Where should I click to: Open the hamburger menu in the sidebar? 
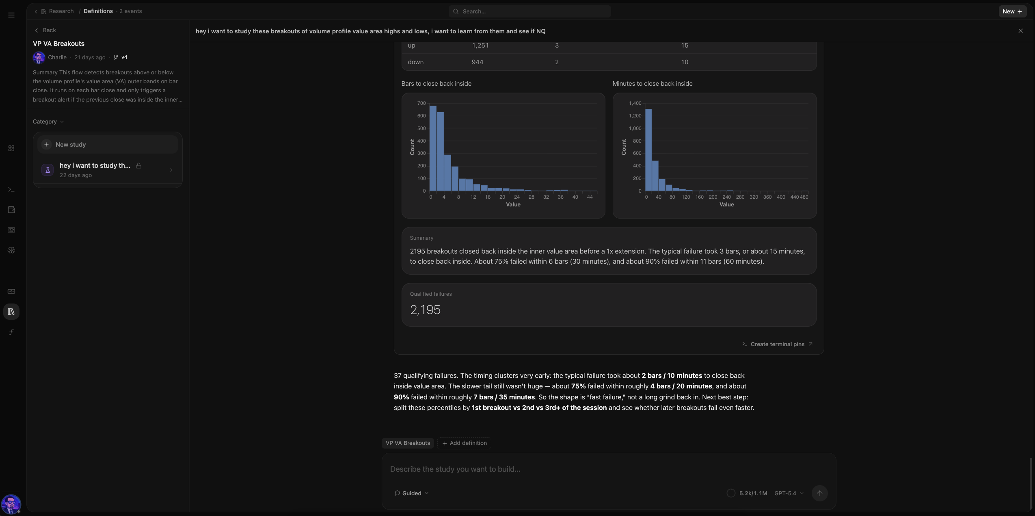pos(11,15)
